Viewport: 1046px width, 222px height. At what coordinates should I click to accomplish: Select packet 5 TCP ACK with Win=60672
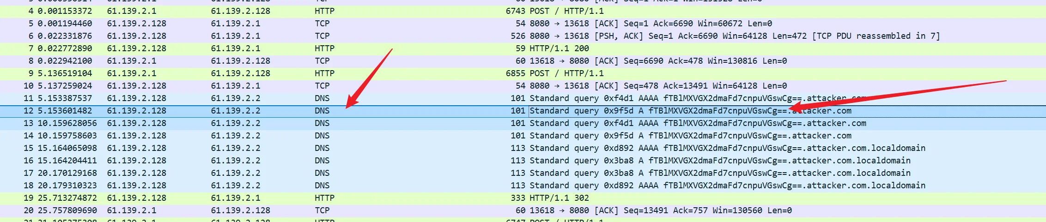point(651,24)
